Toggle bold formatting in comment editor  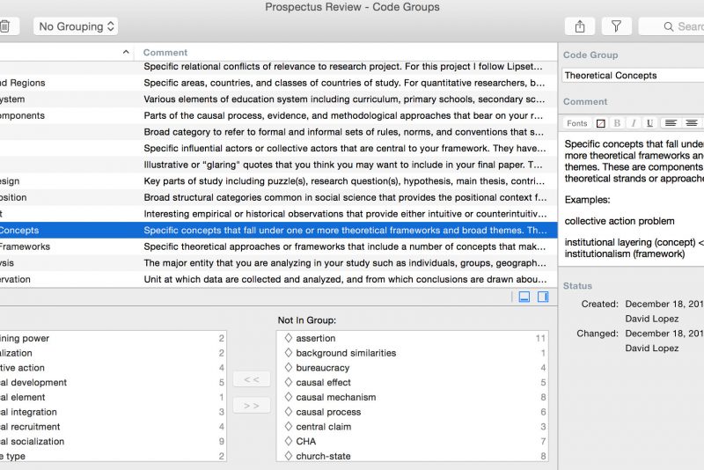tap(617, 123)
